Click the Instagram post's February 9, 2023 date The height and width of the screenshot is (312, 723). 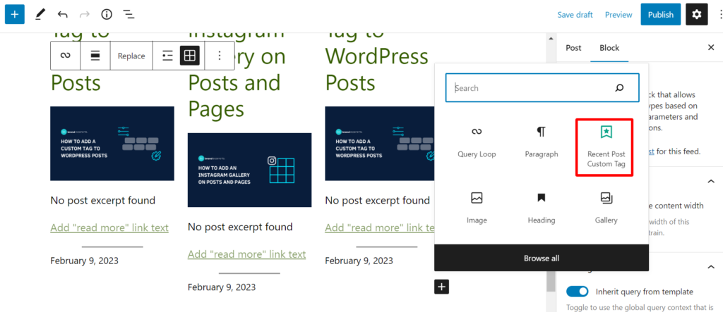pos(222,287)
